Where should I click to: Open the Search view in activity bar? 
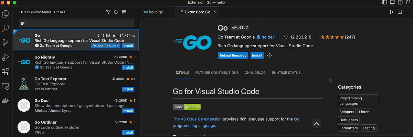click(6, 28)
